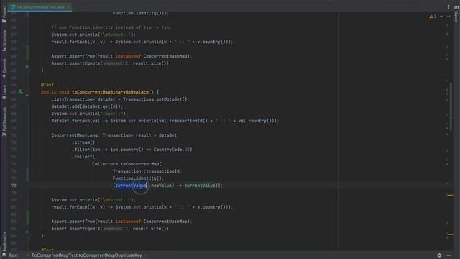
Task: Open the Project tool window
Action: tap(4, 14)
